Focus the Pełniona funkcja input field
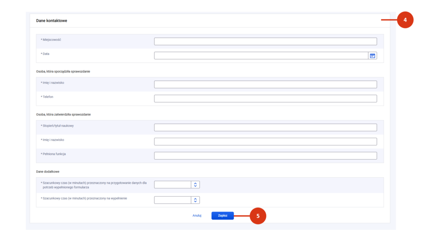Viewport: 422px width, 236px height. click(265, 156)
